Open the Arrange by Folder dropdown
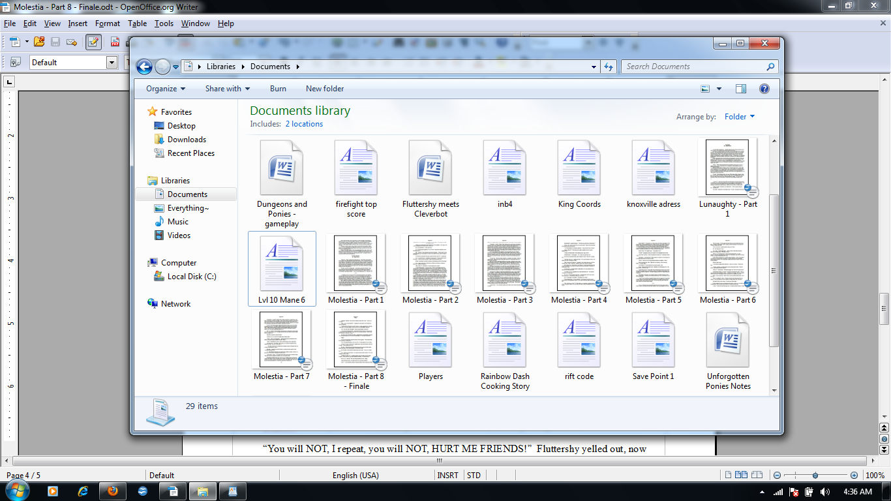The image size is (891, 501). 740,117
